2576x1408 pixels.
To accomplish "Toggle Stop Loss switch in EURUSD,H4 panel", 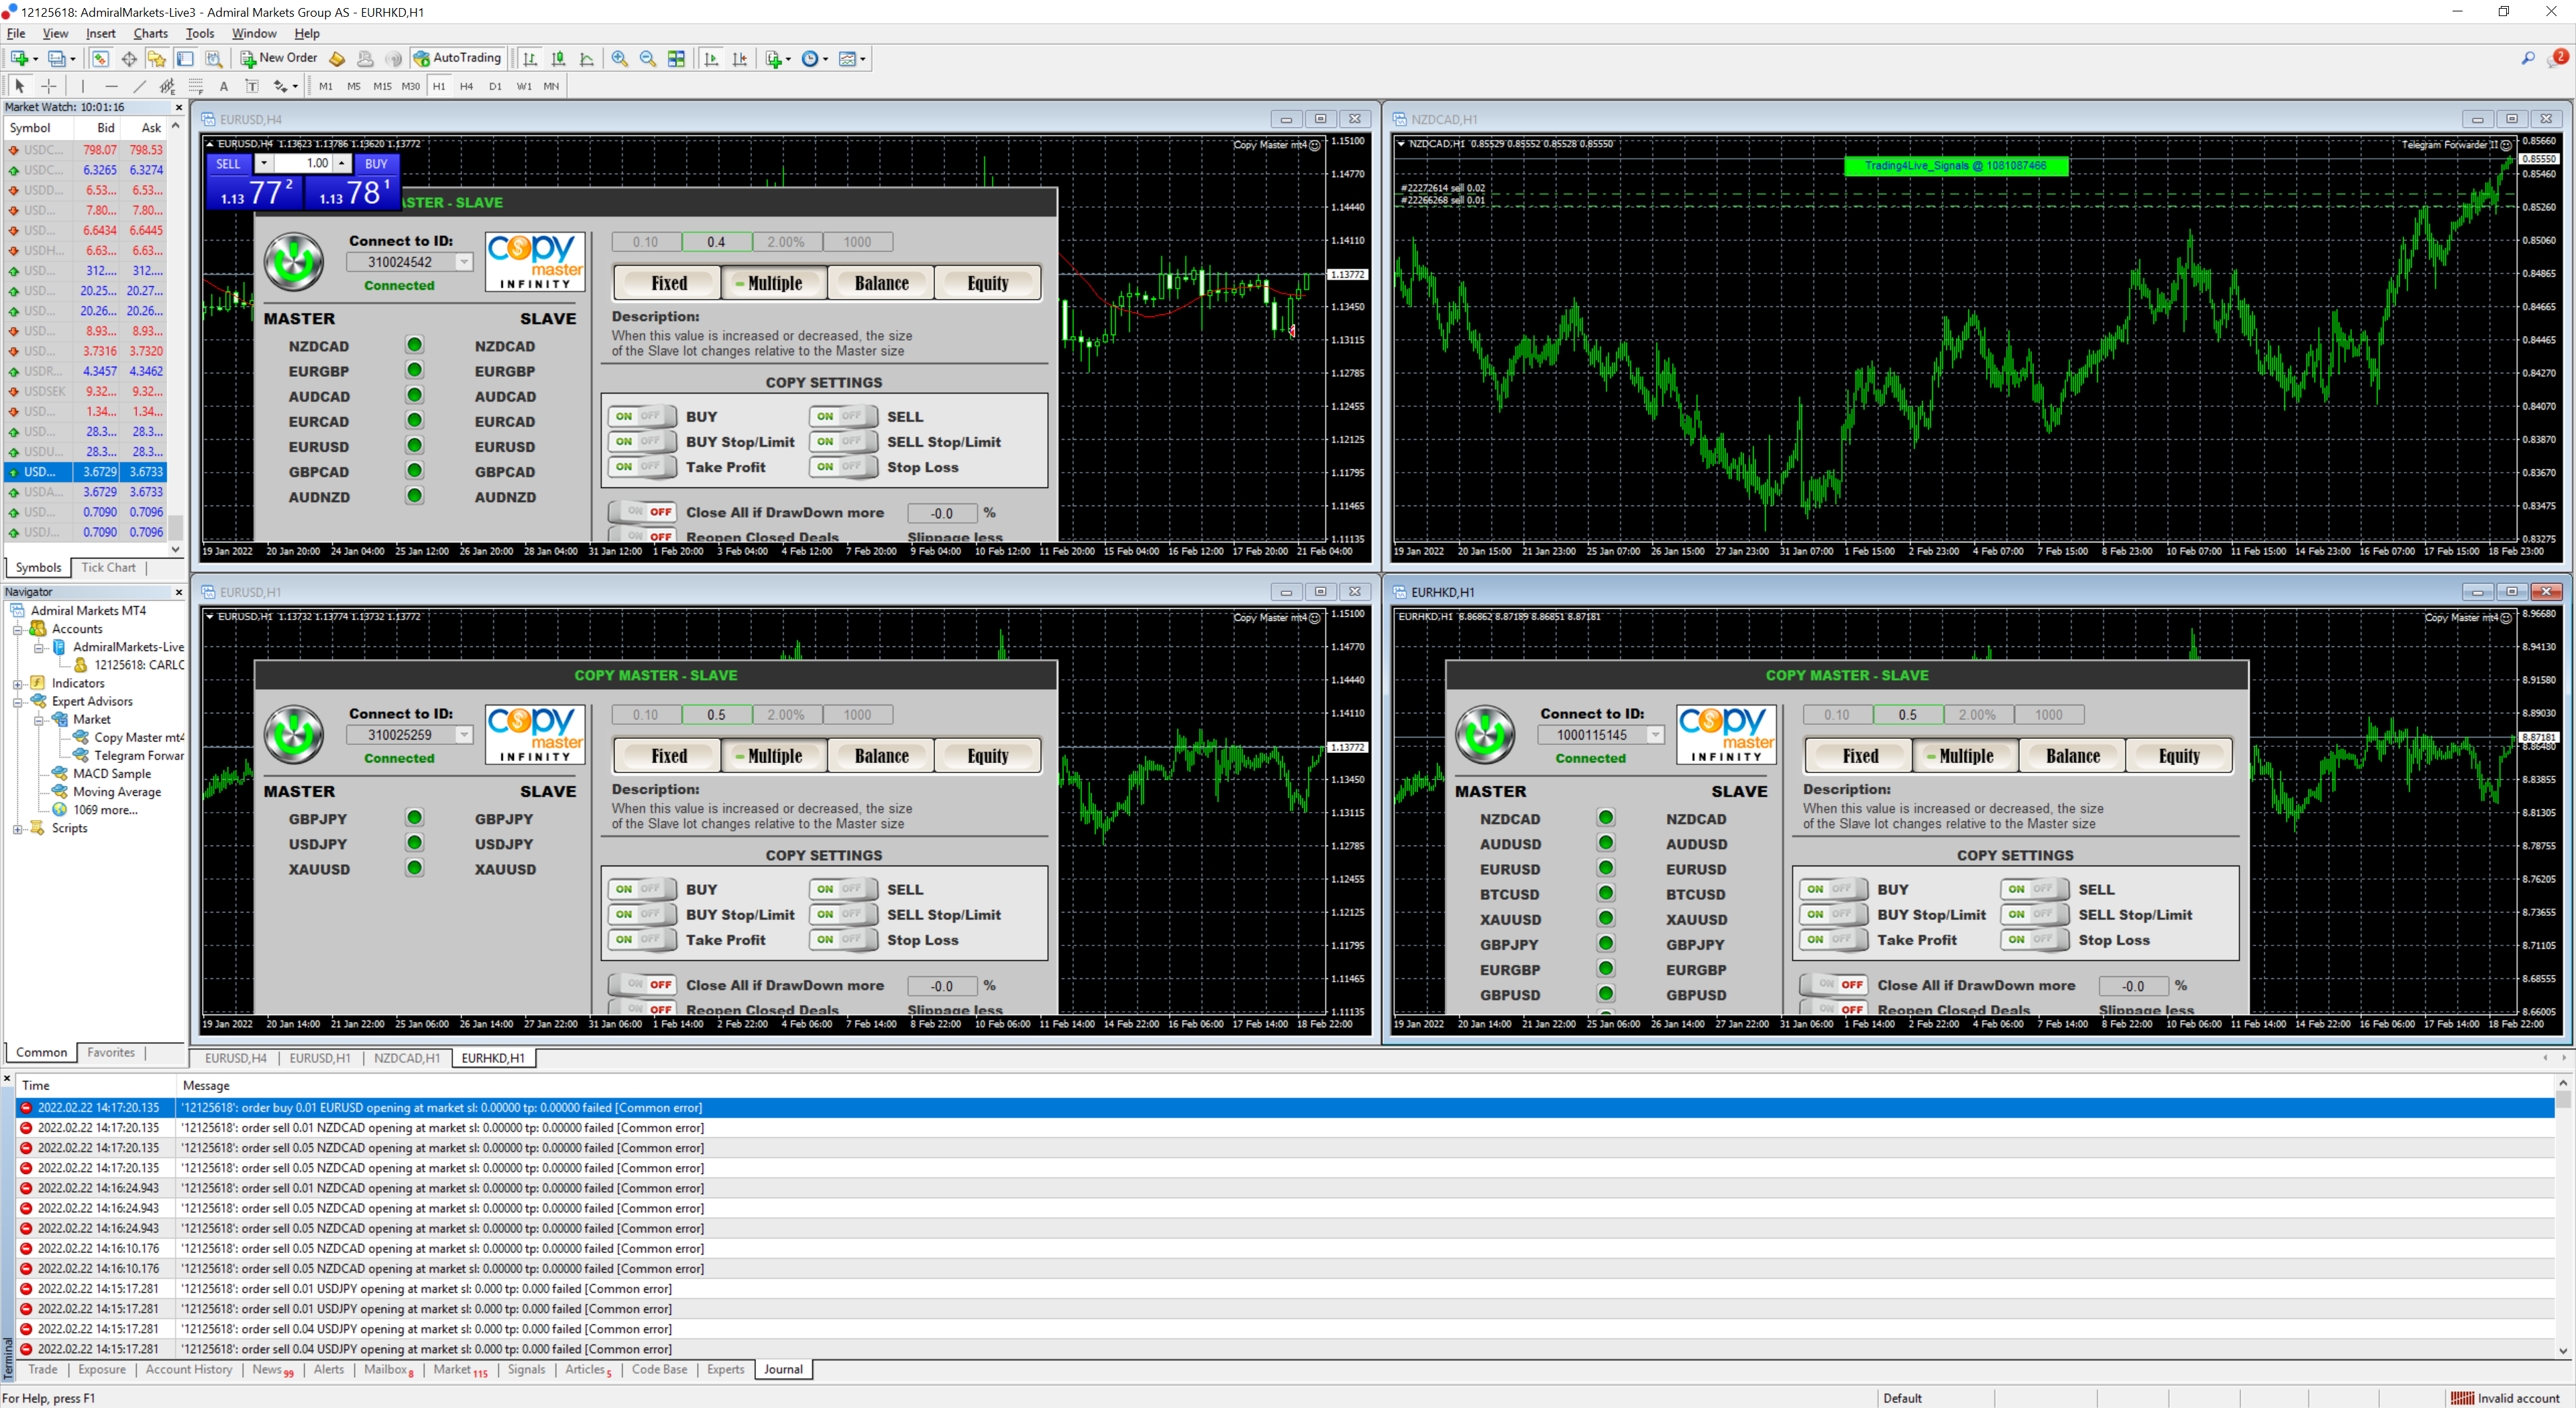I will click(x=842, y=467).
